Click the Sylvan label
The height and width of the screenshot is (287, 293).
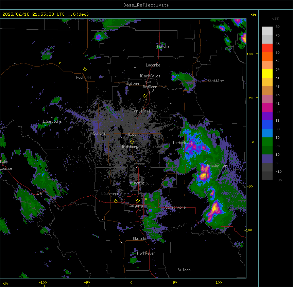tap(133, 84)
